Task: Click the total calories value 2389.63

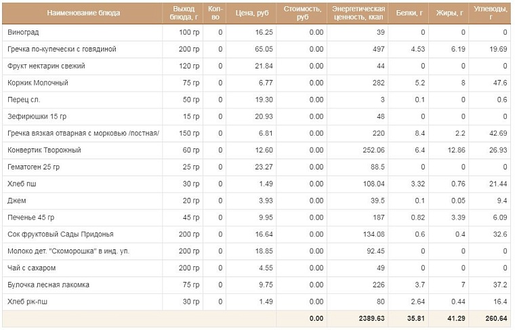Action: [x=371, y=318]
